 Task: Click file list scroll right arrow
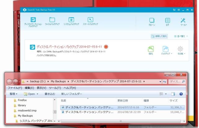pos(184,121)
